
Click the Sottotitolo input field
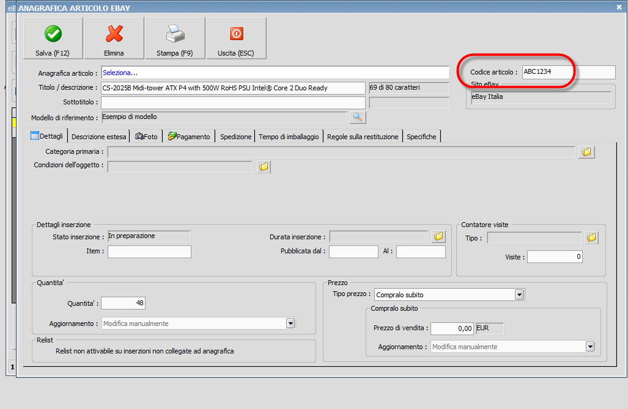(x=233, y=103)
